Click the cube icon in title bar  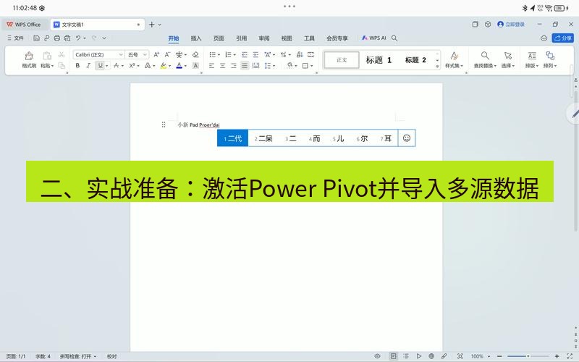tap(488, 25)
